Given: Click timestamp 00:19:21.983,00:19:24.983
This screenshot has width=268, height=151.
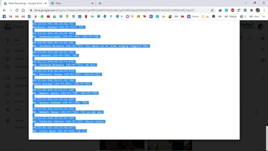Looking at the screenshot, I should tap(53, 34).
